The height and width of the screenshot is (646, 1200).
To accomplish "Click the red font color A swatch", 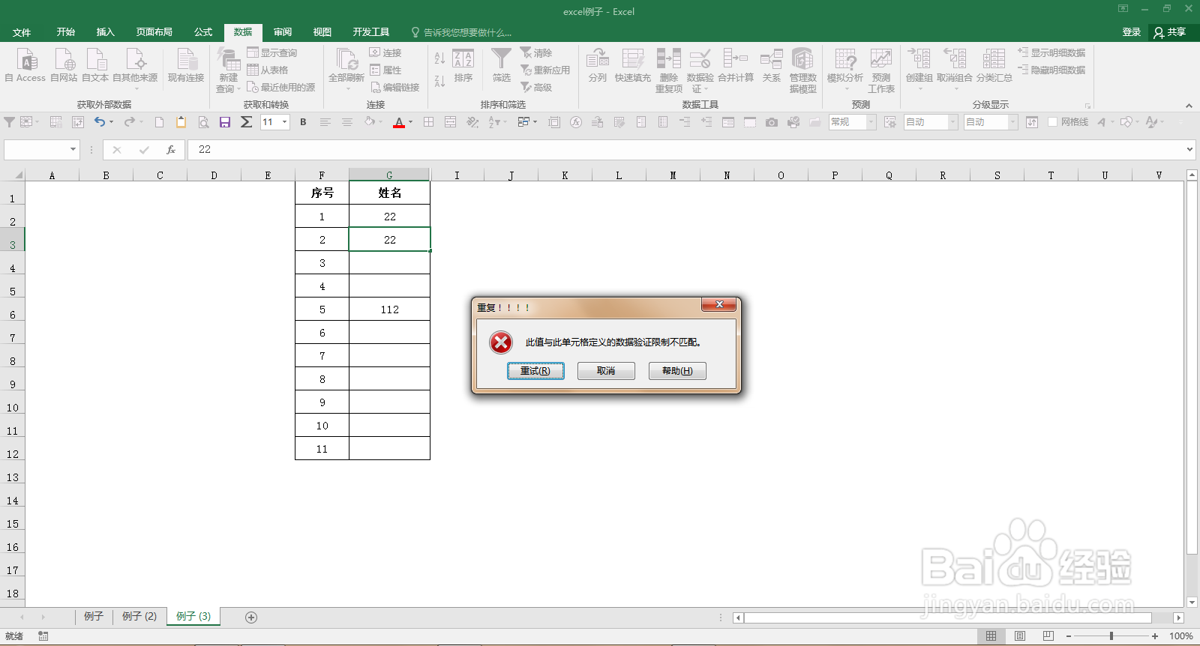I will pyautogui.click(x=399, y=121).
